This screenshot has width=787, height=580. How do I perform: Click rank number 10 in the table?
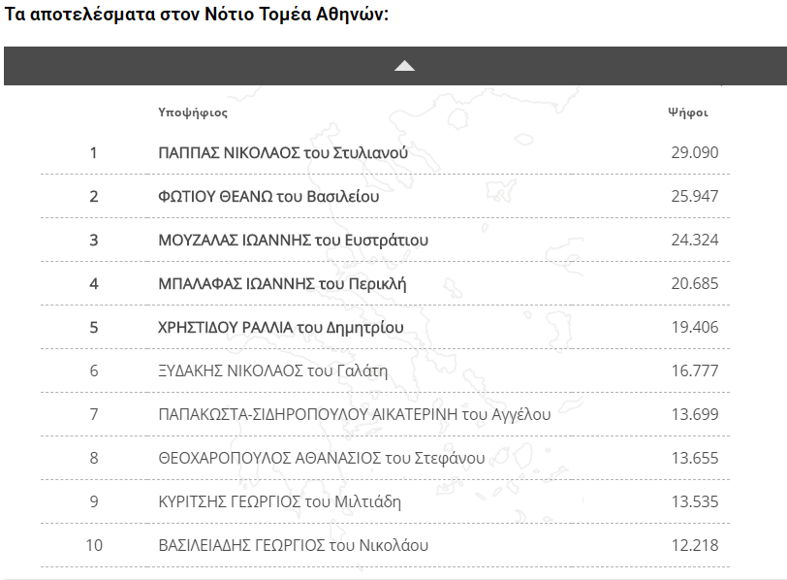tap(94, 545)
